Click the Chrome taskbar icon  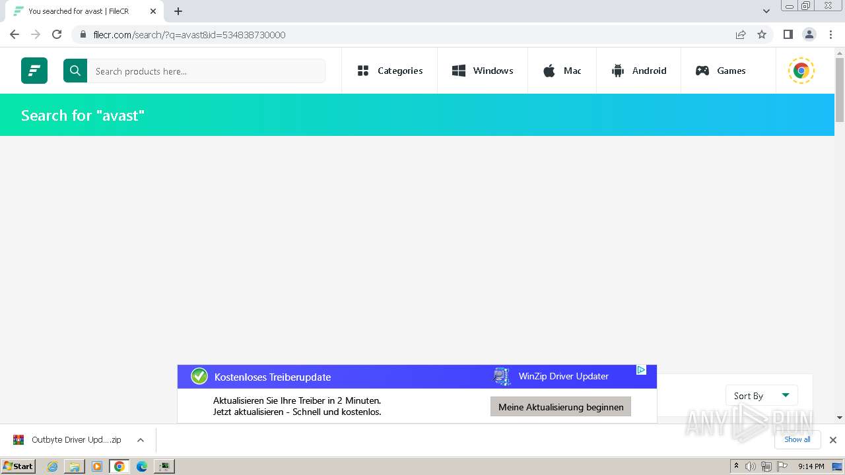pos(119,466)
